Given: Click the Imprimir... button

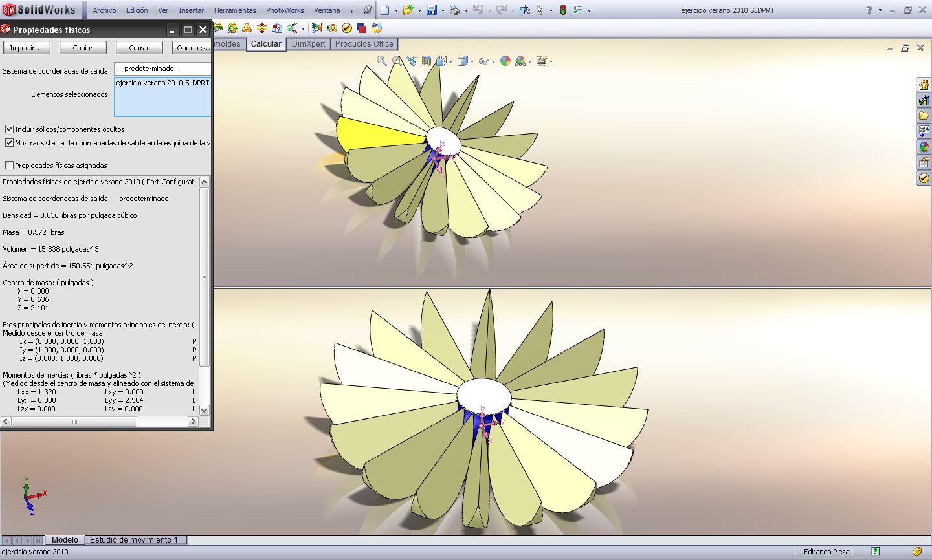Looking at the screenshot, I should [x=26, y=48].
